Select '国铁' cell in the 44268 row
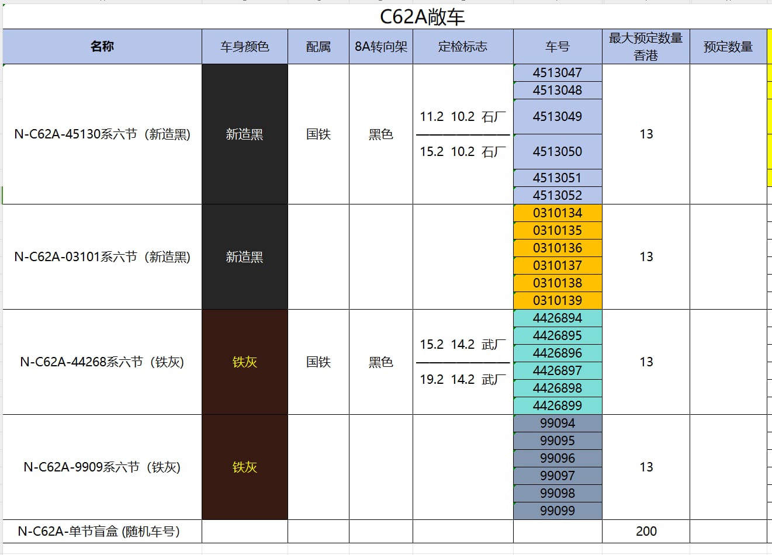Viewport: 772px width, 555px height. click(x=319, y=362)
